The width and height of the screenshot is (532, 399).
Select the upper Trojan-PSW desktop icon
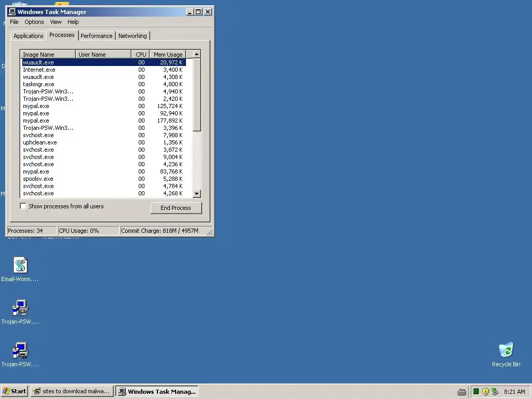[x=20, y=312]
